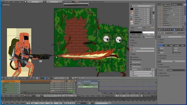Click the Stash button

74,96
